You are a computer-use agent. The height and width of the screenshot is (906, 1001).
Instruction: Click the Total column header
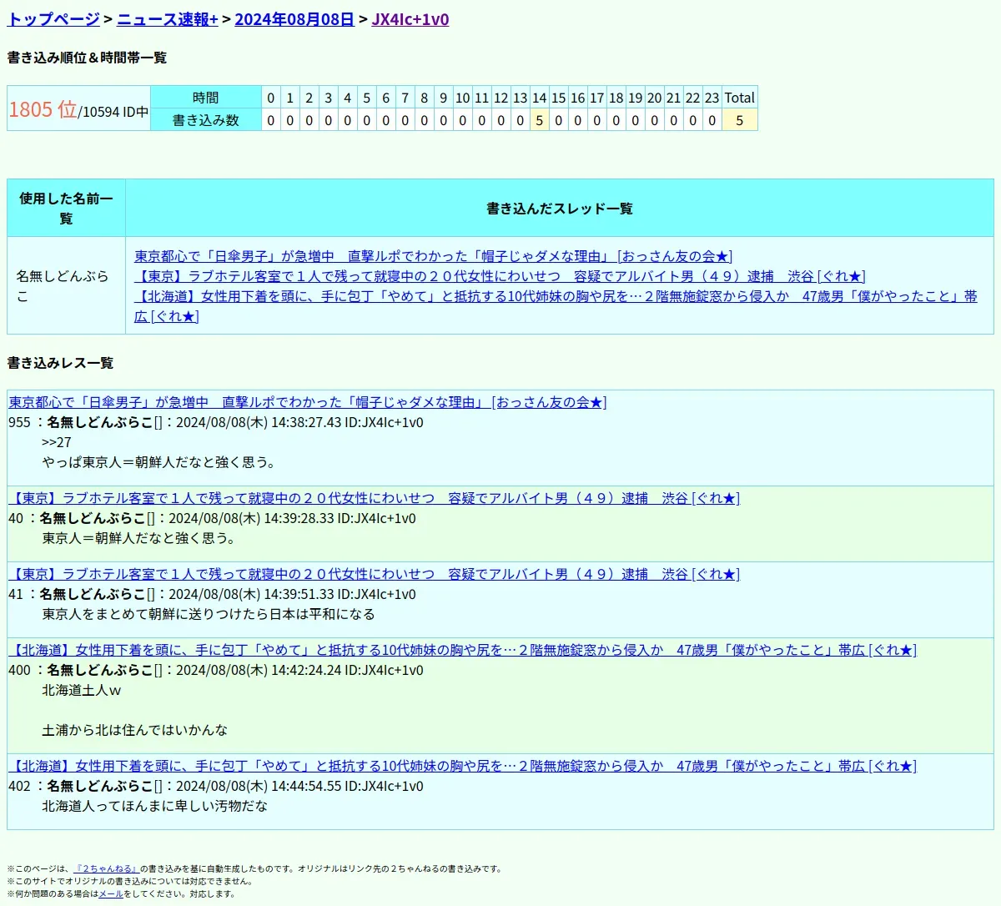[x=739, y=98]
